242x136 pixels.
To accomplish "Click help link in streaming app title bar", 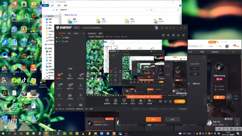I will [x=92, y=28].
